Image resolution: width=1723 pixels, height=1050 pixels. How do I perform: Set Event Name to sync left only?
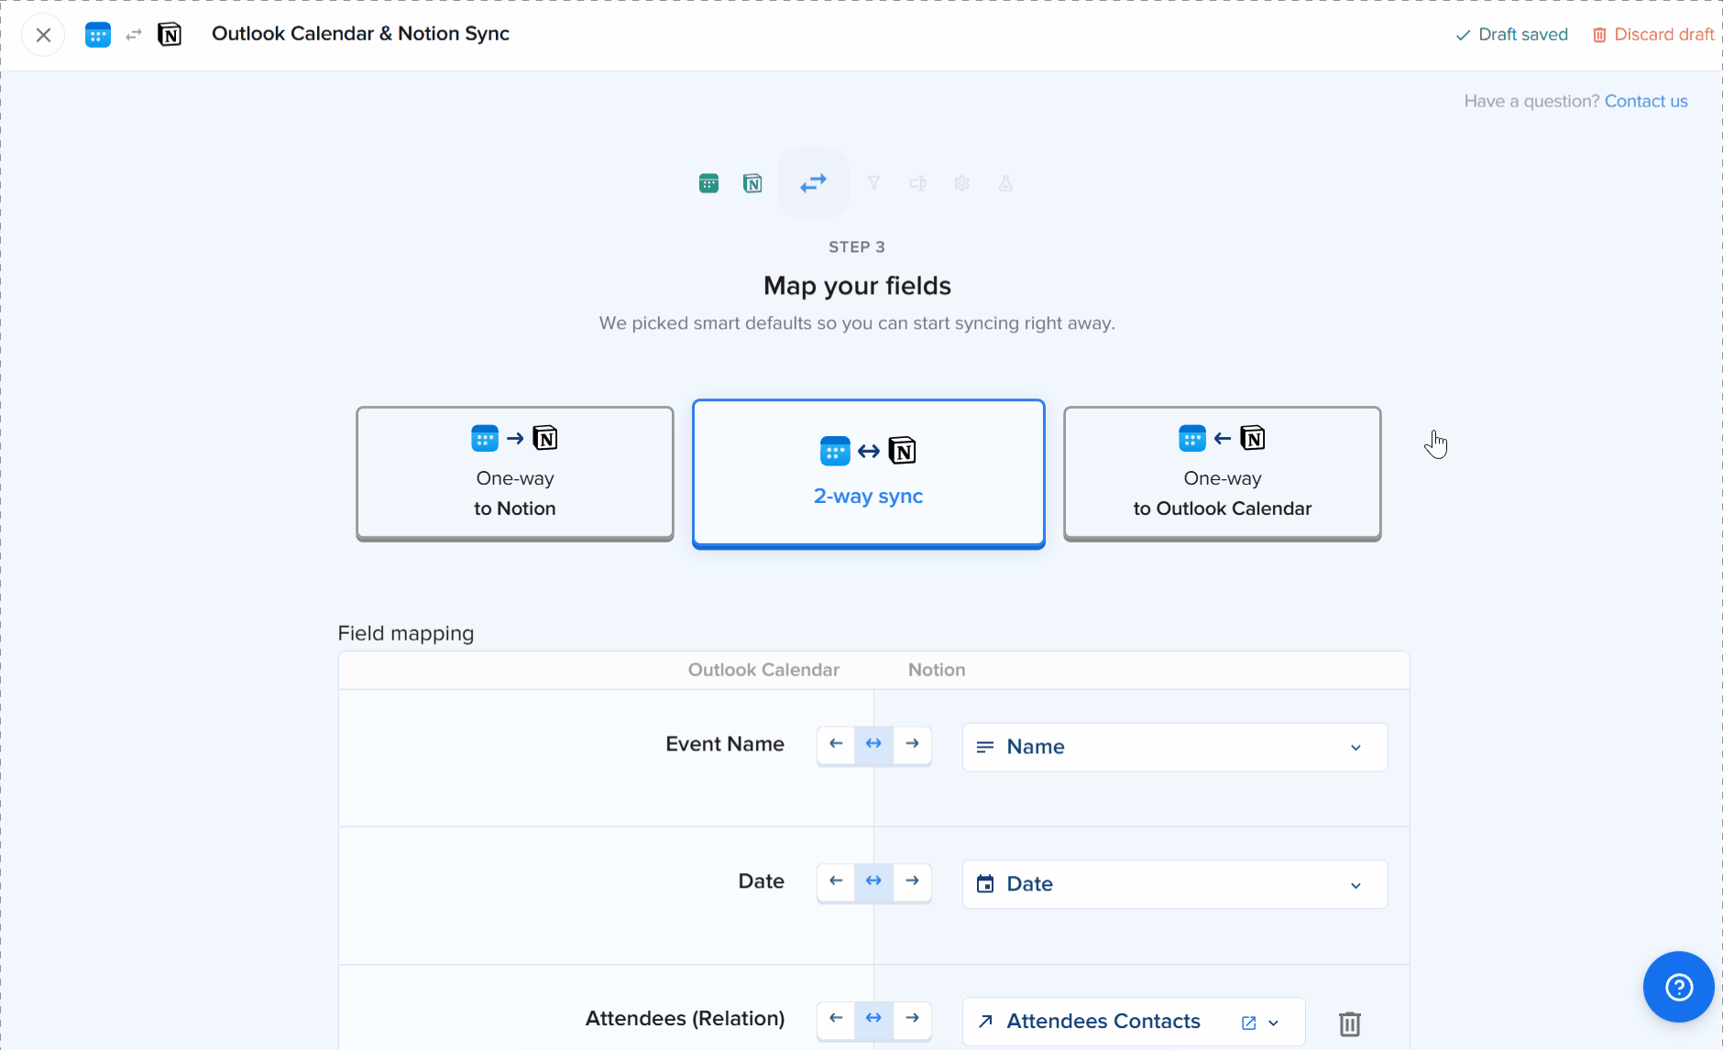(x=836, y=744)
